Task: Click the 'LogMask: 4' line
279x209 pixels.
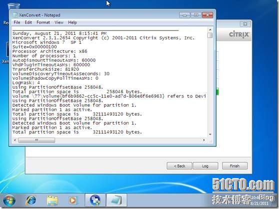Action: coord(26,83)
